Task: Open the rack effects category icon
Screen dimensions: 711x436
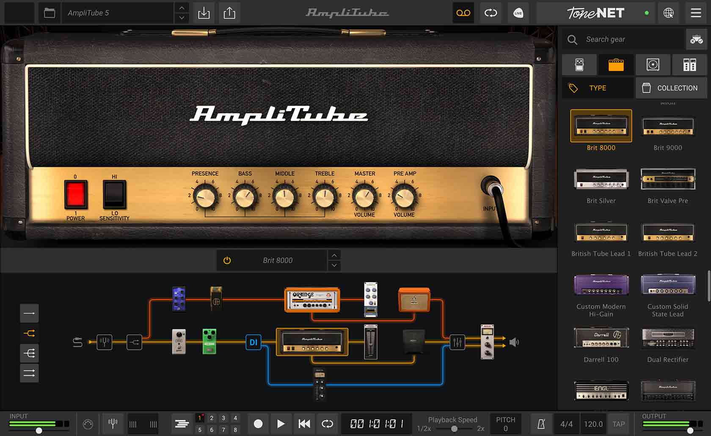Action: click(x=689, y=65)
